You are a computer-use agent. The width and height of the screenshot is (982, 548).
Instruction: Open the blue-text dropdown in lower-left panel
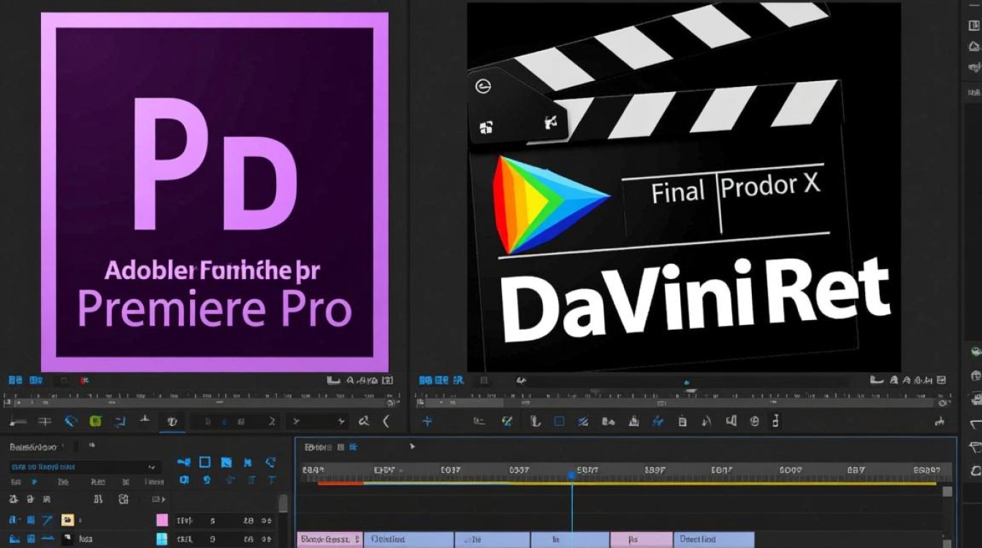click(x=85, y=467)
